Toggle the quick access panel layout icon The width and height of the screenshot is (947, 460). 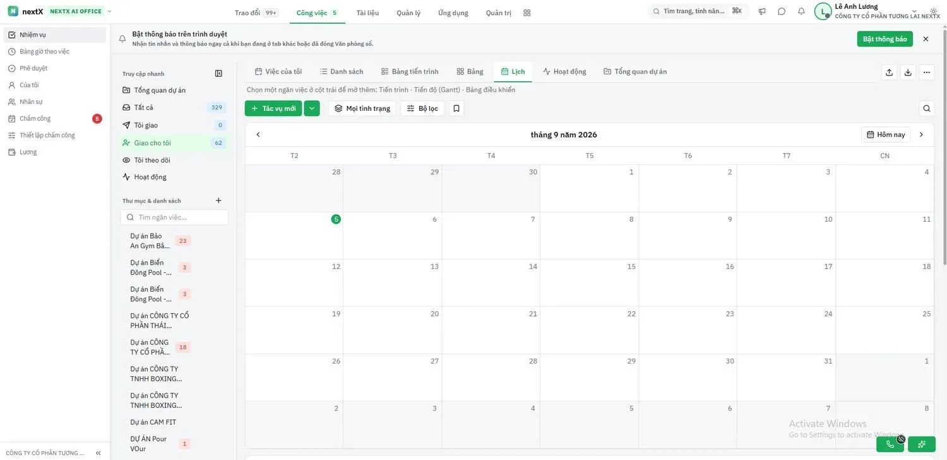click(218, 73)
